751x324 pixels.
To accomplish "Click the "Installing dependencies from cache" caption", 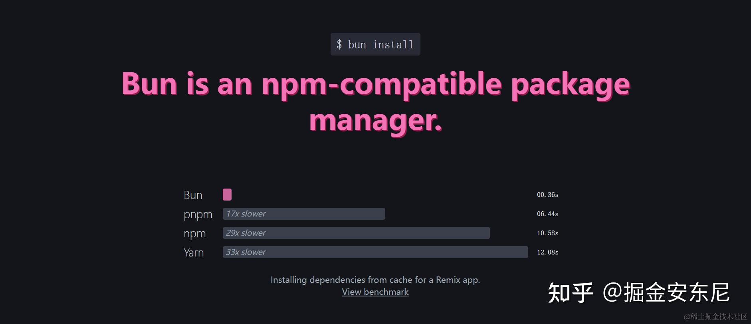I will (375, 280).
